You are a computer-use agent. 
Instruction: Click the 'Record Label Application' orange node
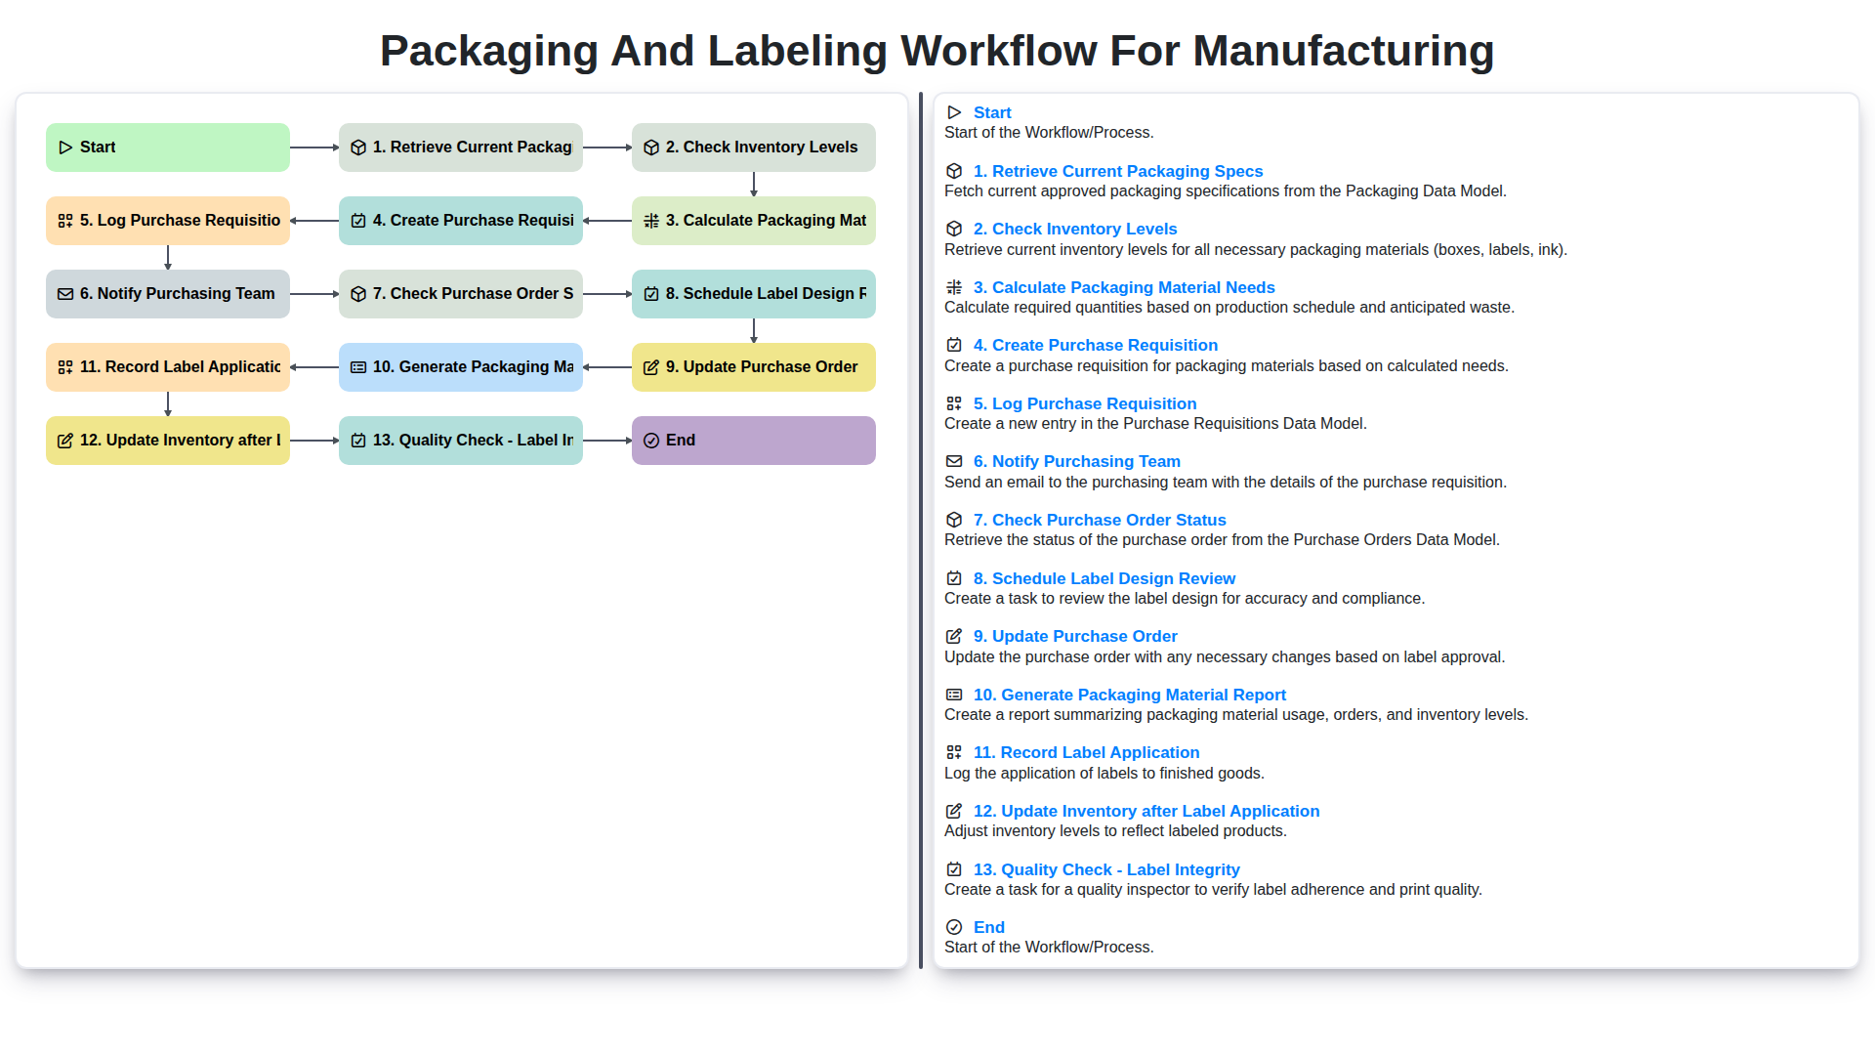pyautogui.click(x=167, y=366)
